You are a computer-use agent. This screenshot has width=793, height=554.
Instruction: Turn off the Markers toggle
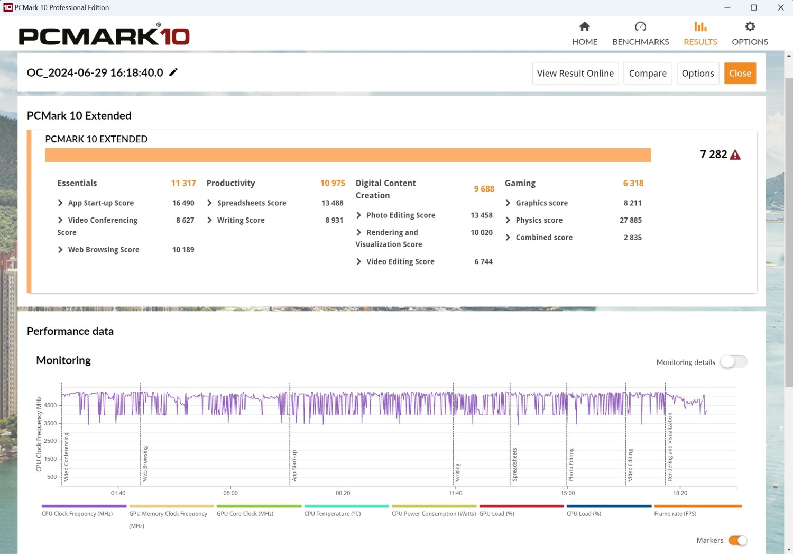pyautogui.click(x=737, y=540)
